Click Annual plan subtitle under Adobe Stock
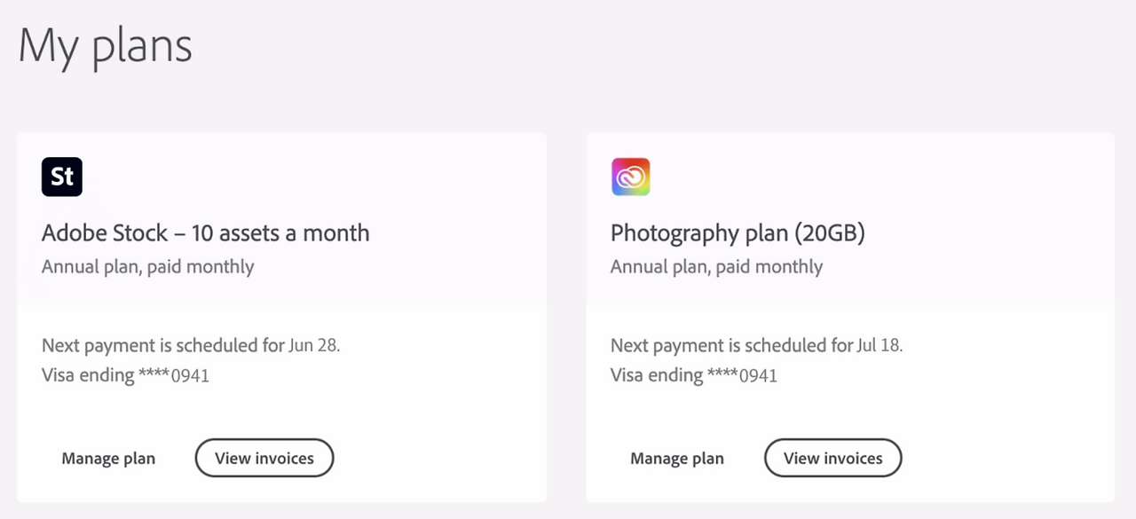1136x519 pixels. tap(147, 267)
